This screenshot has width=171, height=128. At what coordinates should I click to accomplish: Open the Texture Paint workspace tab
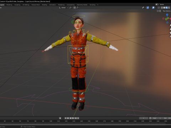36,5
